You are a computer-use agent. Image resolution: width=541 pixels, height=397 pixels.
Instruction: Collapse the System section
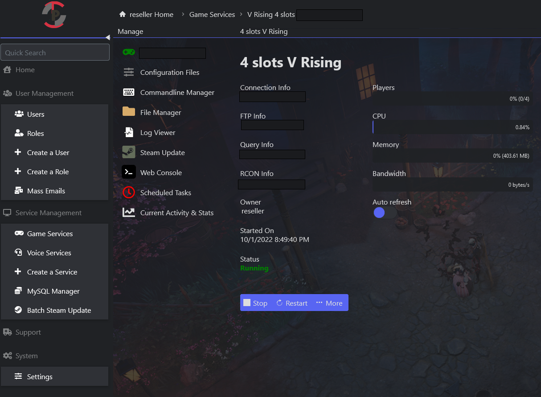click(26, 356)
